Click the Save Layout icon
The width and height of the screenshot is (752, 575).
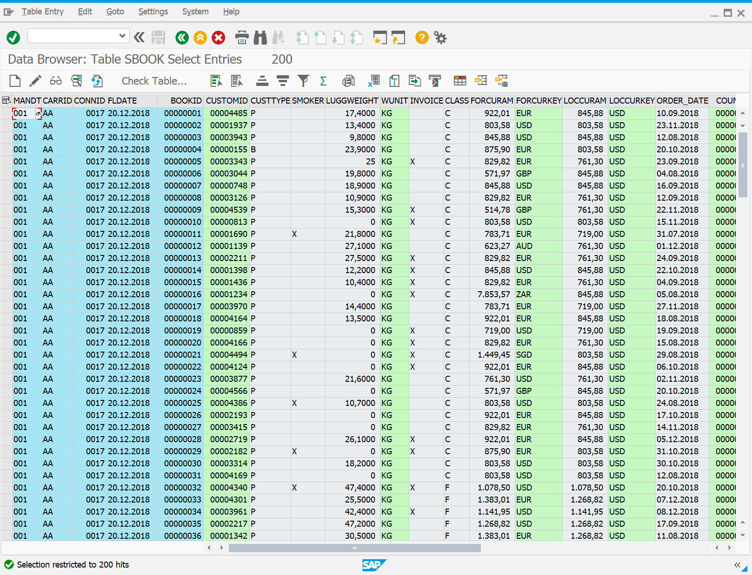point(501,81)
